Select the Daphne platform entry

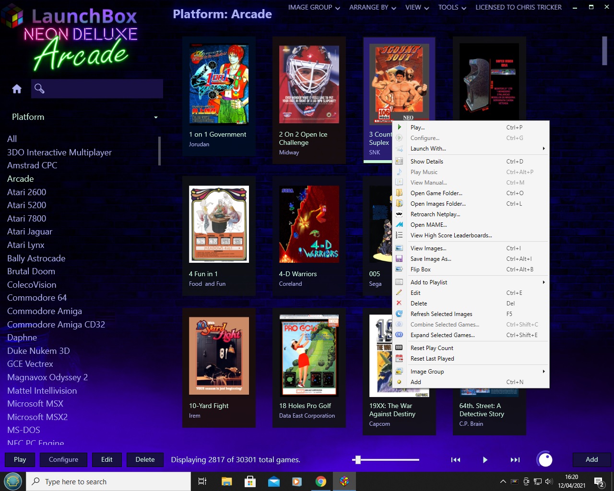click(x=22, y=337)
